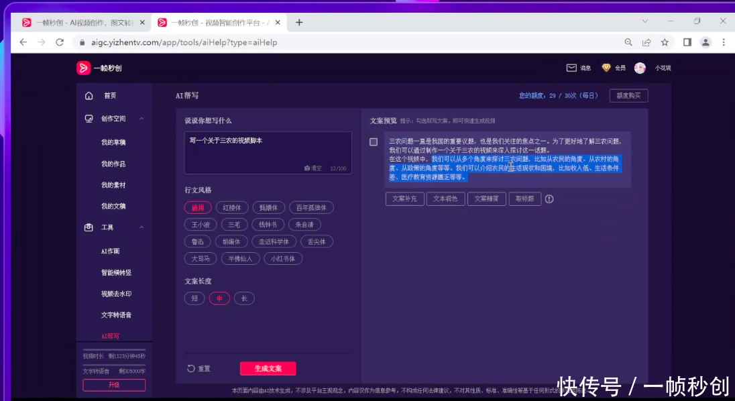Open the 文字转语音 tool

116,314
